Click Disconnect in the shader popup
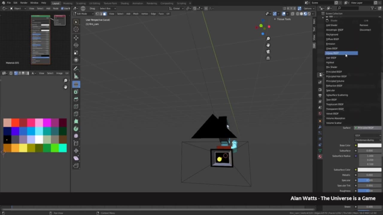383x215 pixels. click(x=365, y=30)
